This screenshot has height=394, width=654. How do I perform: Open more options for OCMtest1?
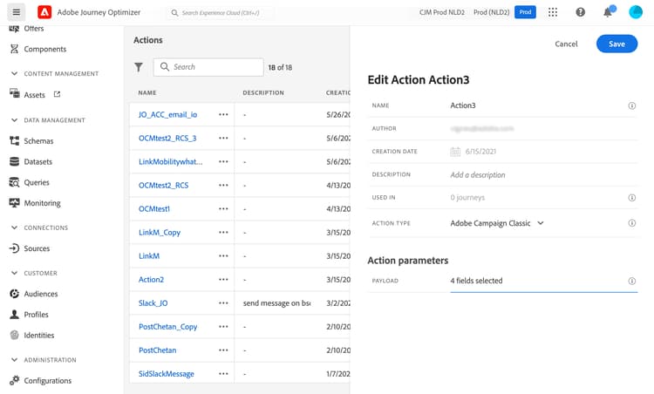(223, 209)
